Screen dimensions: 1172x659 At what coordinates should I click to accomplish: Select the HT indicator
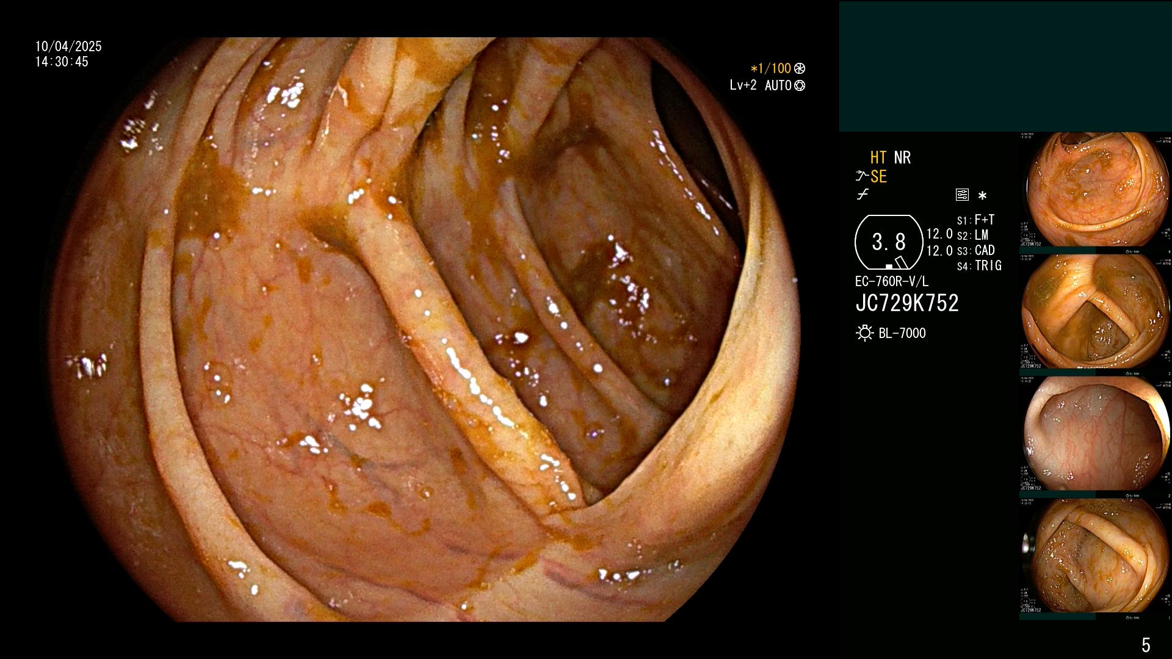click(x=878, y=158)
